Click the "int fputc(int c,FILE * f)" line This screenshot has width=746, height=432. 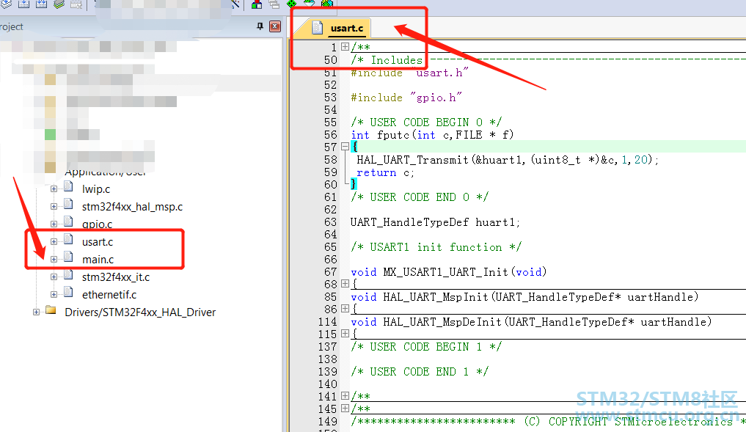(432, 135)
